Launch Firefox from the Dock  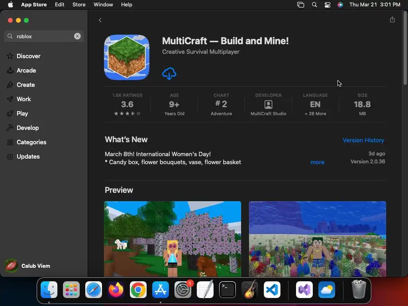[x=116, y=289]
